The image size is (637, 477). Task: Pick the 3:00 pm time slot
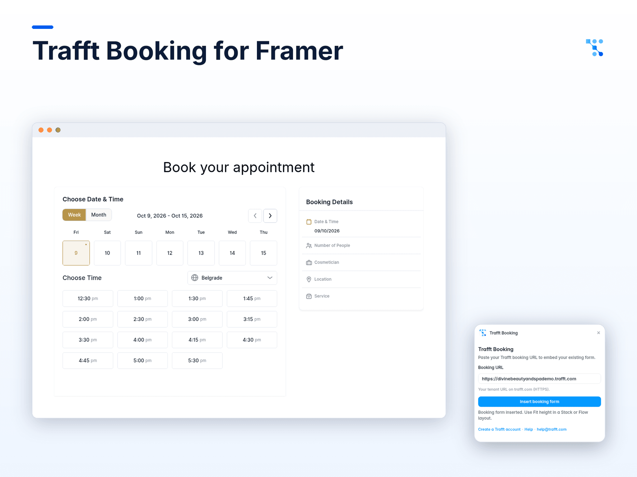pos(197,319)
